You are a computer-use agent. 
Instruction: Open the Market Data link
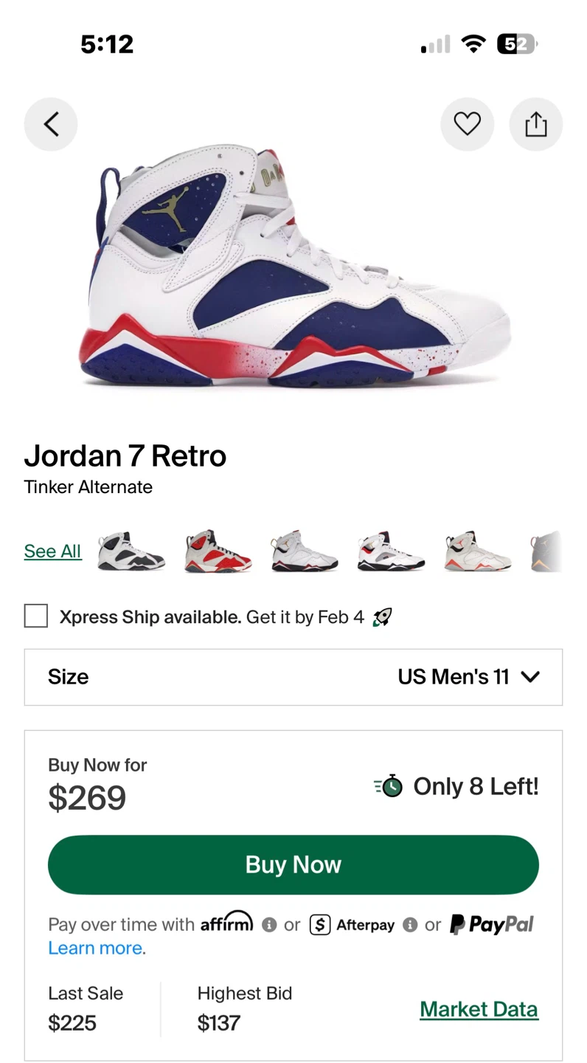pyautogui.click(x=479, y=1009)
